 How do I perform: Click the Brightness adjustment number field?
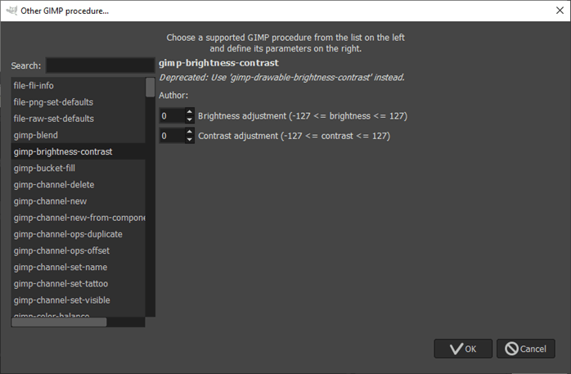click(x=172, y=116)
